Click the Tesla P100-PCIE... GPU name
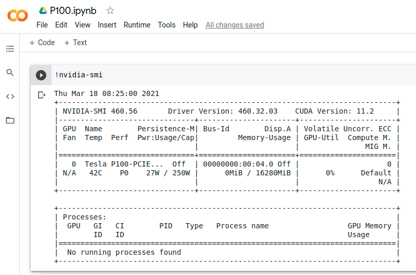The image size is (416, 275). pyautogui.click(x=124, y=164)
